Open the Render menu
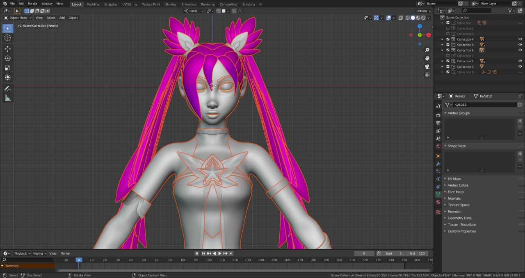The width and height of the screenshot is (525, 278). pyautogui.click(x=32, y=4)
